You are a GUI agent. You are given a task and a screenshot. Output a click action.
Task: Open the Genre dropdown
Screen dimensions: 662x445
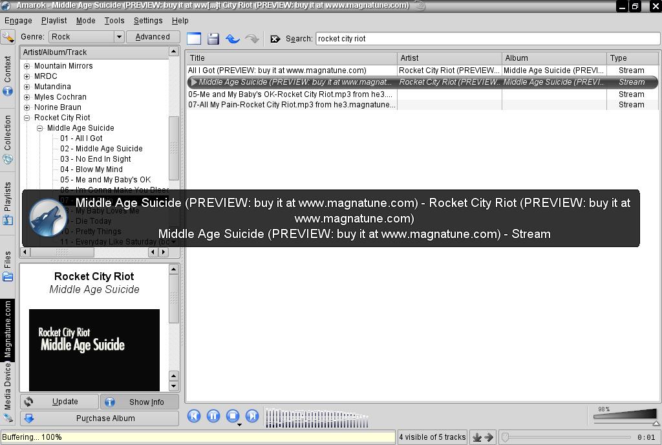coord(118,37)
